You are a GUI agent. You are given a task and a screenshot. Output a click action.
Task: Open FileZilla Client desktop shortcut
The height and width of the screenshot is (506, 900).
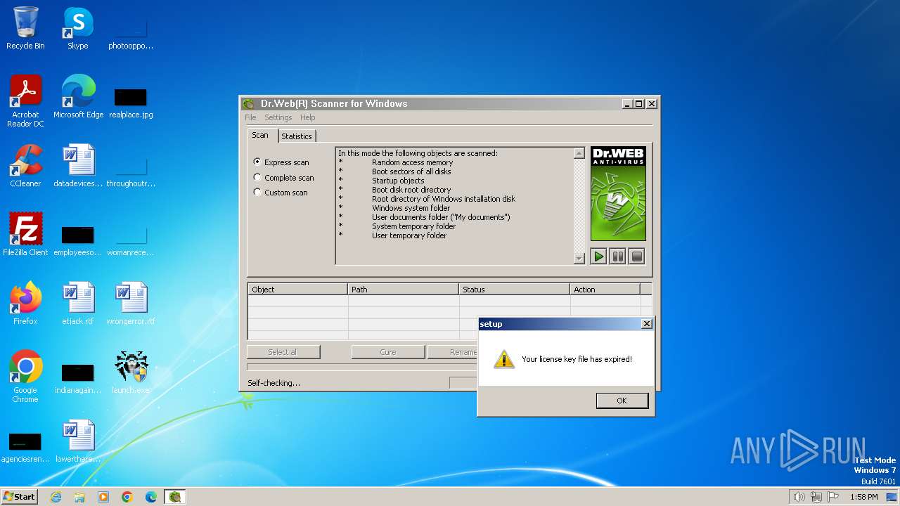[25, 235]
